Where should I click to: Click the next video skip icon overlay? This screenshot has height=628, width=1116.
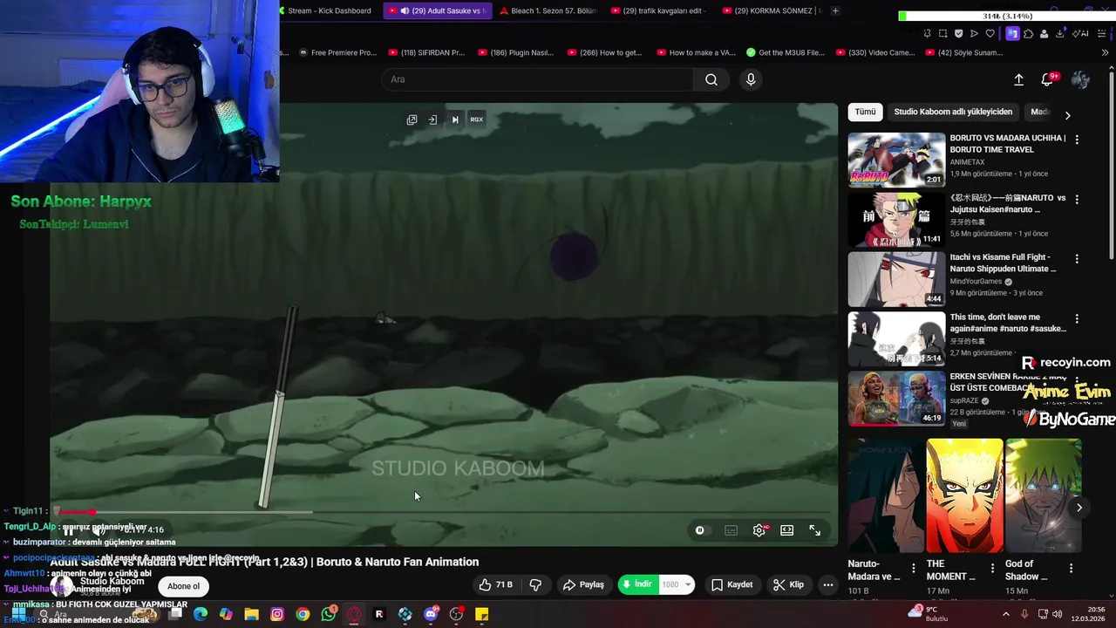[455, 119]
